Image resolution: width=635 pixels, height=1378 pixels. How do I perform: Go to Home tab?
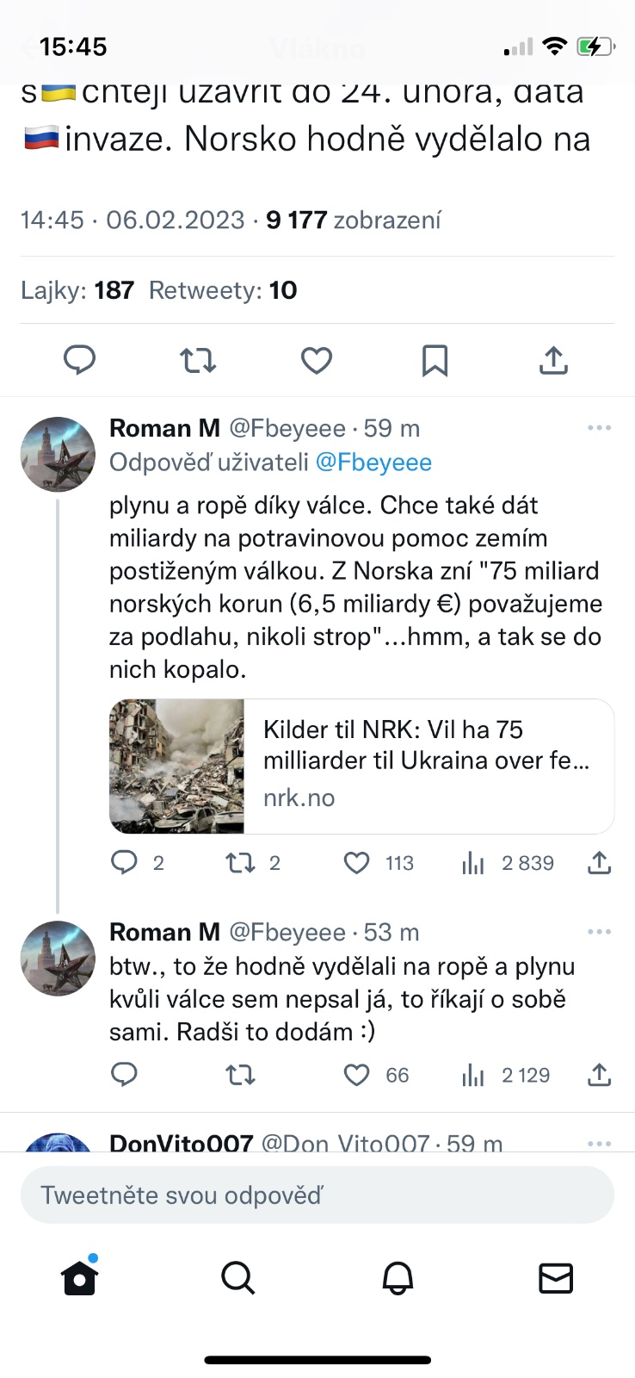pos(80,1278)
